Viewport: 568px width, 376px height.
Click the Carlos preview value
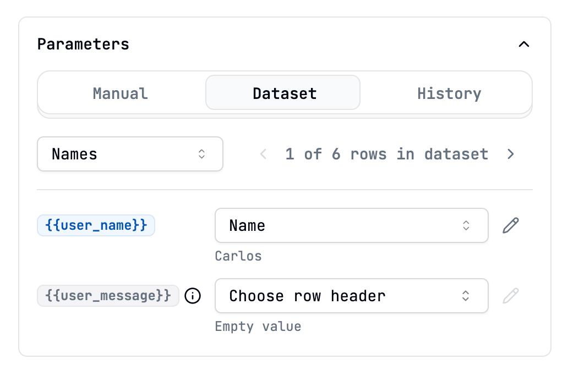click(x=238, y=256)
